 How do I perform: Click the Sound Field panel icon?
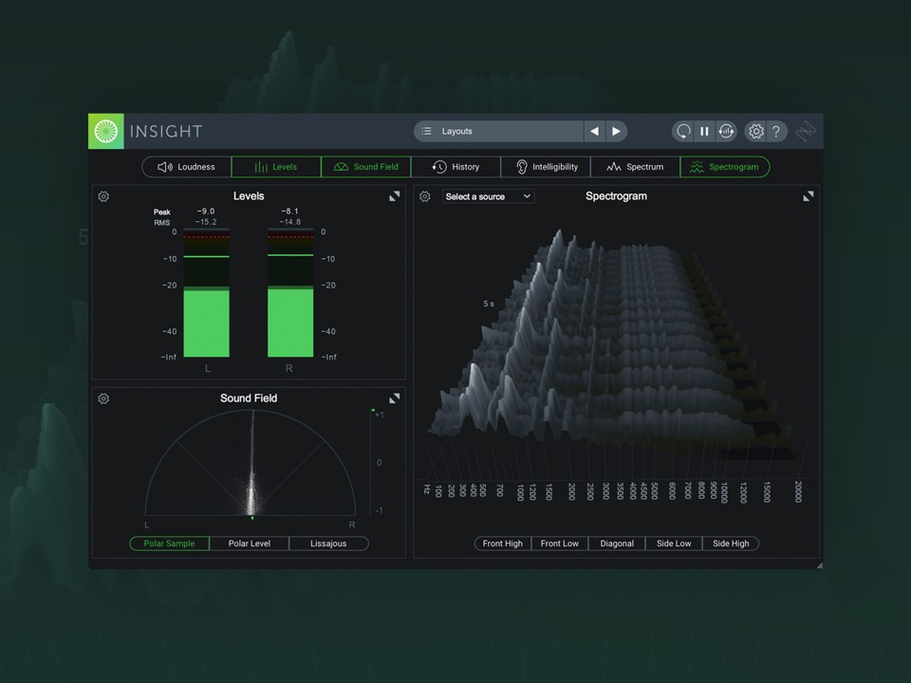coord(341,166)
